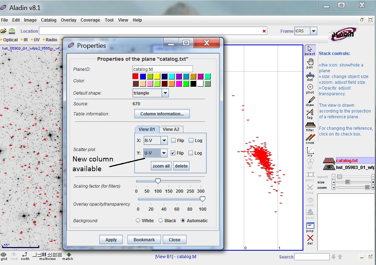Select the select arrow tool

[x=310, y=50]
